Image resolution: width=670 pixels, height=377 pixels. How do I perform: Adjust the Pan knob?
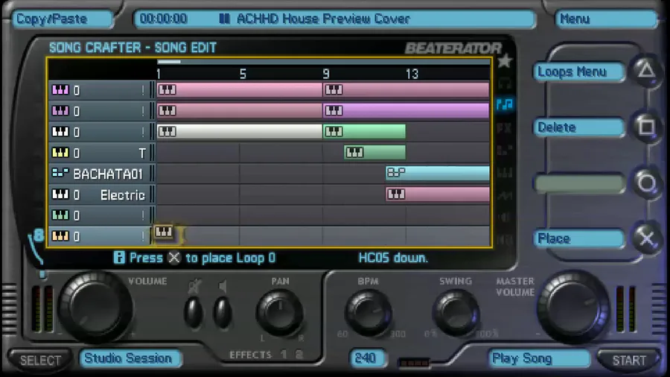pos(280,312)
